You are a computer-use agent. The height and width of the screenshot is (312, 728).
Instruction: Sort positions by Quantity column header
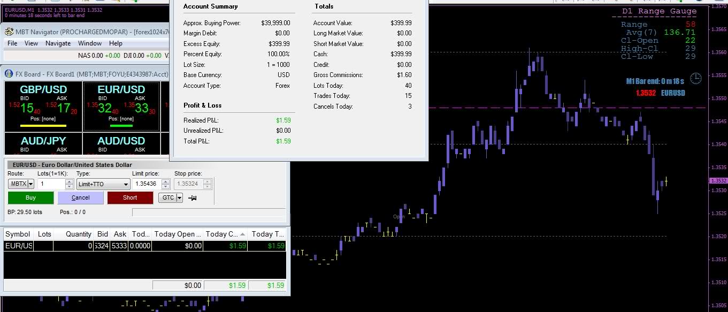click(x=73, y=234)
